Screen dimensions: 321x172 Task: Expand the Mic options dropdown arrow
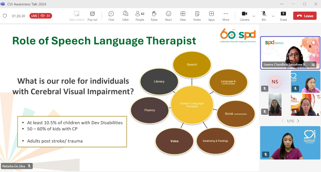(273, 16)
